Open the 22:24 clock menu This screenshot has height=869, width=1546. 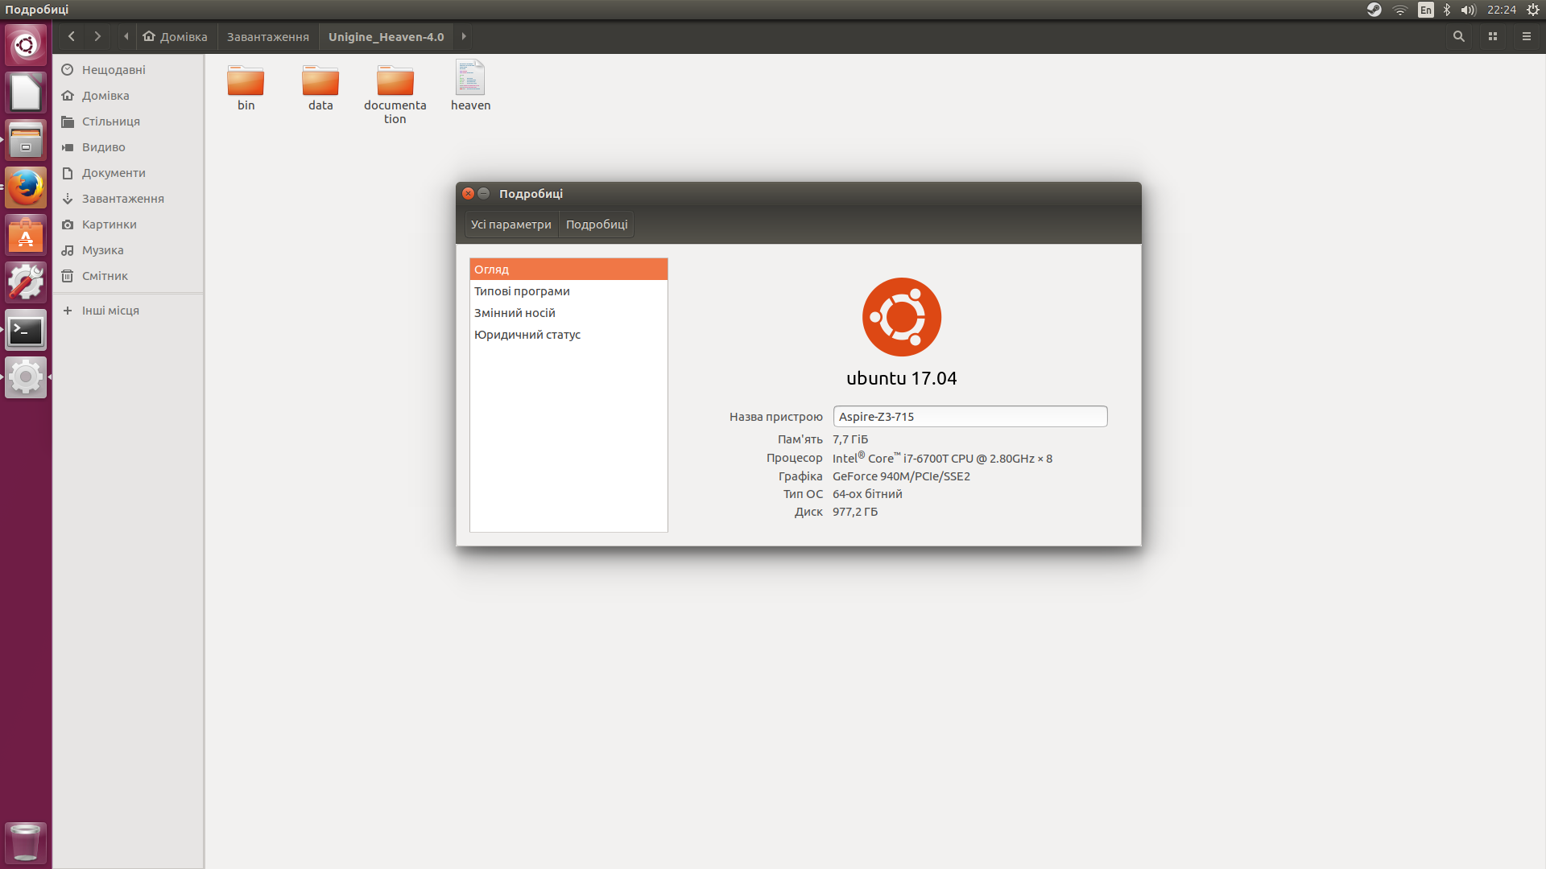[1501, 10]
